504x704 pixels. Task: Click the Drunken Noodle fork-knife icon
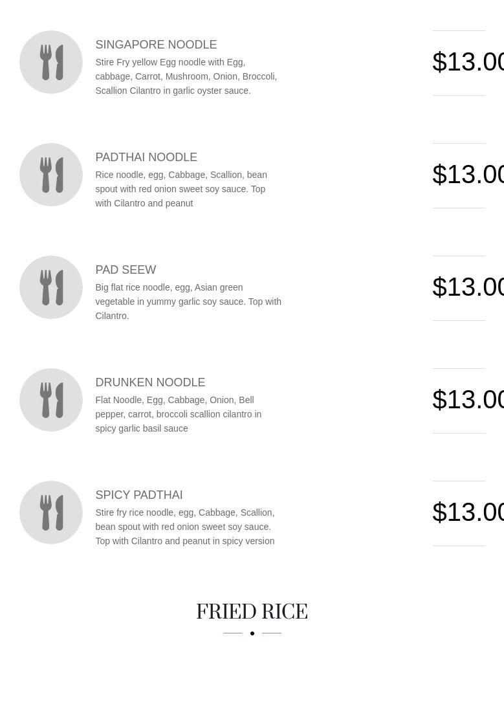coord(51,400)
